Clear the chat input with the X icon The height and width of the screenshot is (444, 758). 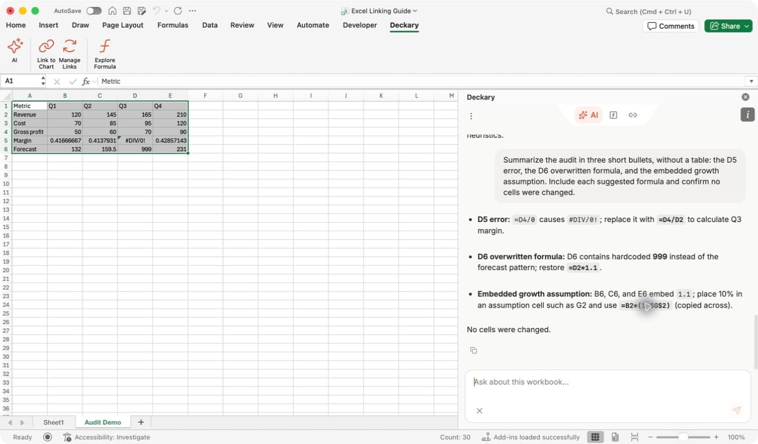click(x=479, y=410)
